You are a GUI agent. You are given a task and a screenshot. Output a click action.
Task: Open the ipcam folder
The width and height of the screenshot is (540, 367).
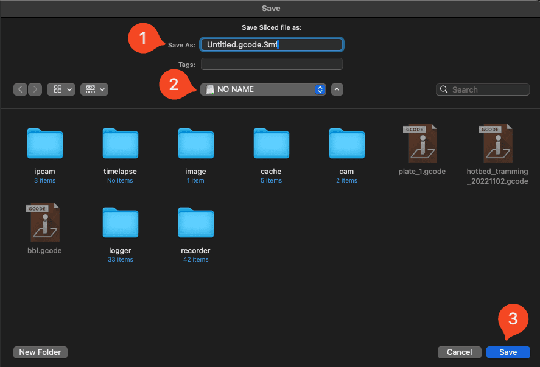[x=44, y=144]
